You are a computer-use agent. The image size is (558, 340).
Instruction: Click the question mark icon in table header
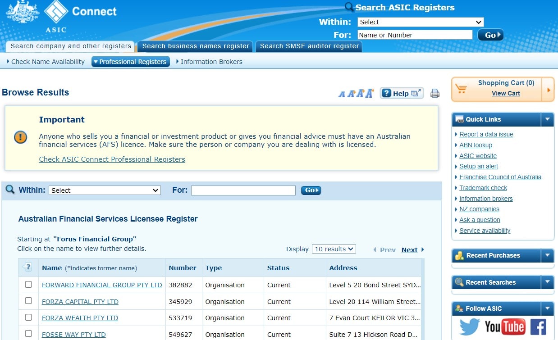28,267
